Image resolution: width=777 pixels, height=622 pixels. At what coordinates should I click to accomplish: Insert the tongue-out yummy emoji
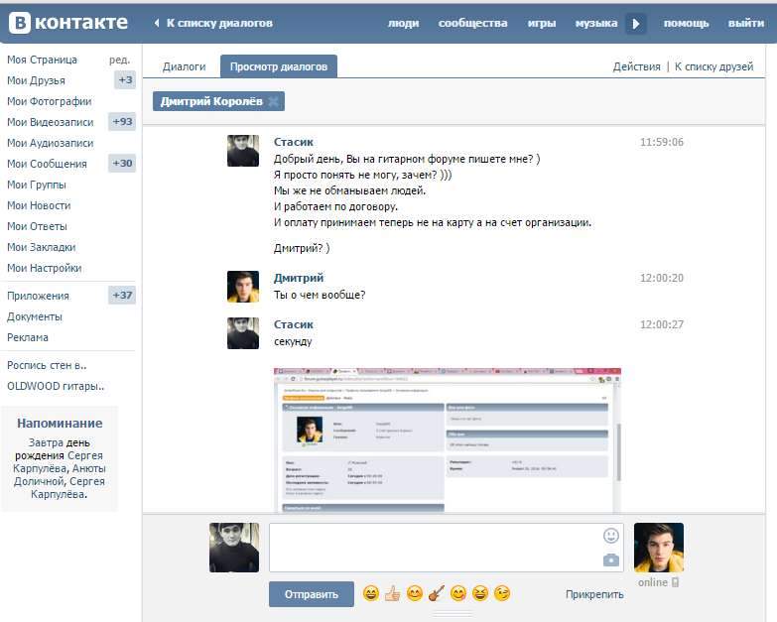click(458, 593)
